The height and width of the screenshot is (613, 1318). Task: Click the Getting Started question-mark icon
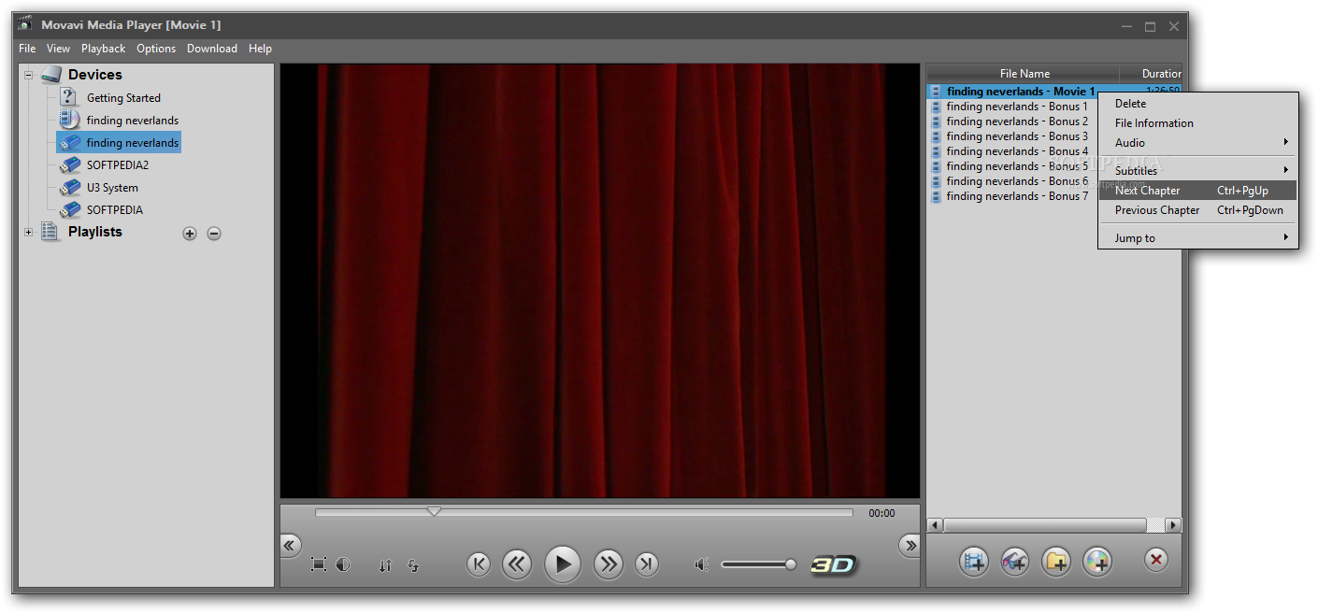pos(69,97)
